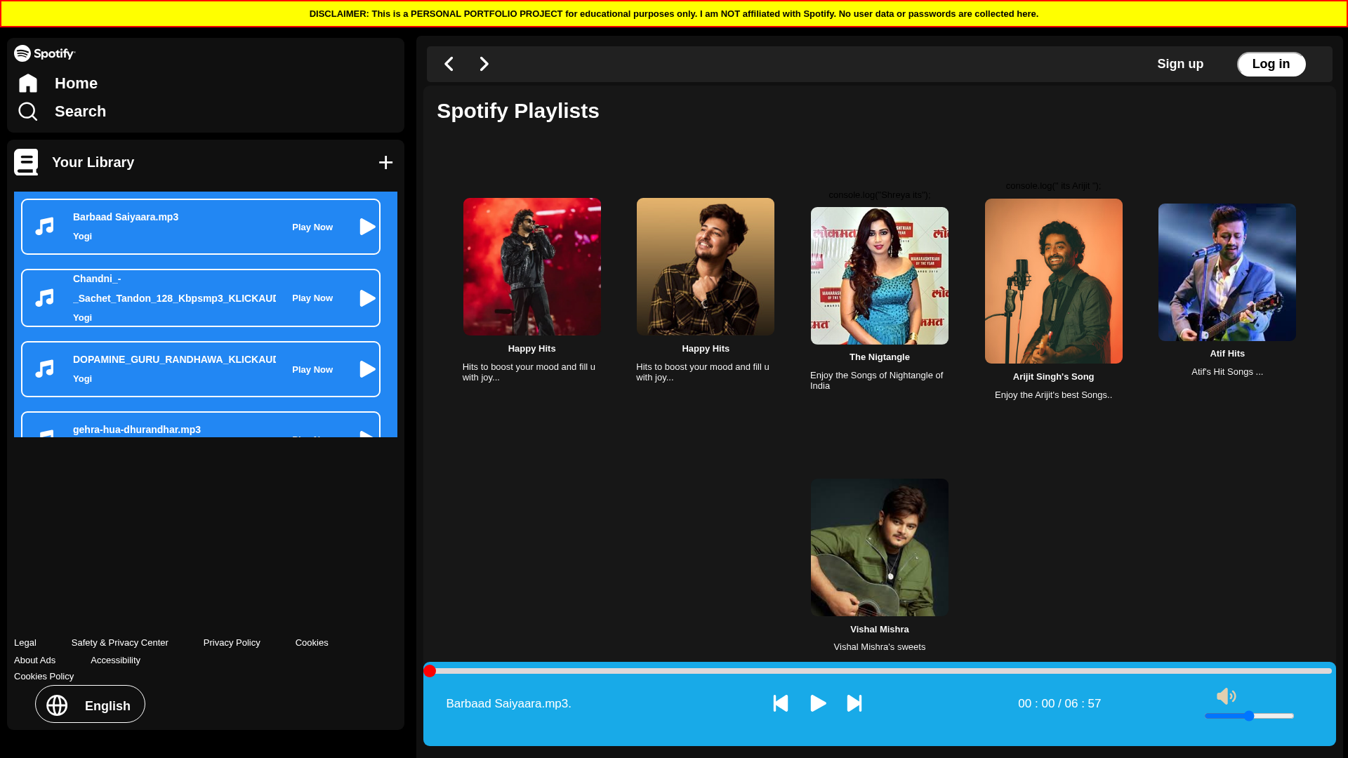Screen dimensions: 1348x758
Task: Play DOPAMINE track with its play arrow
Action: 367,369
